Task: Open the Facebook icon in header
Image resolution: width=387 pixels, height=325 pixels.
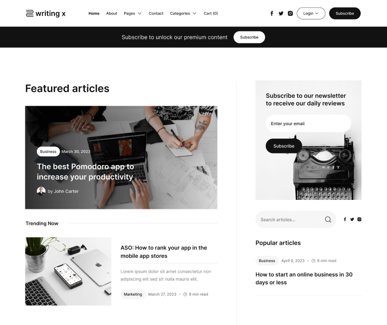Action: click(x=272, y=13)
